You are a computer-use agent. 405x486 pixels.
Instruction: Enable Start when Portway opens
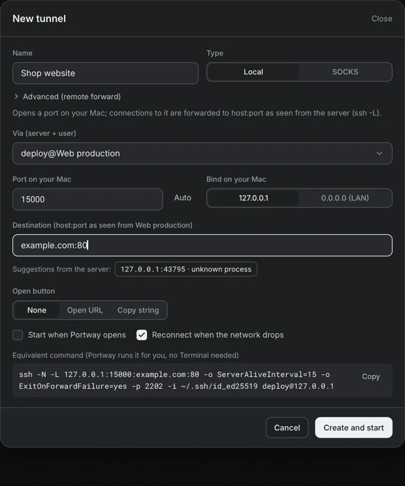pyautogui.click(x=18, y=335)
